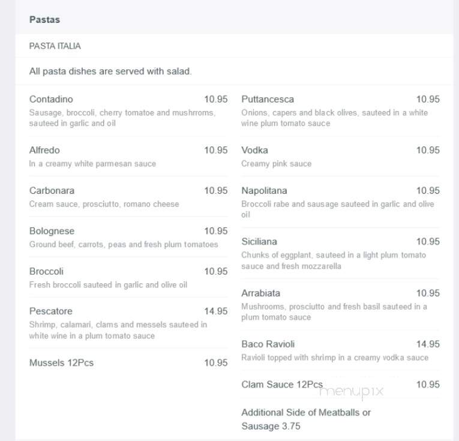Open the Contadino pasta item
The height and width of the screenshot is (441, 459).
[51, 99]
